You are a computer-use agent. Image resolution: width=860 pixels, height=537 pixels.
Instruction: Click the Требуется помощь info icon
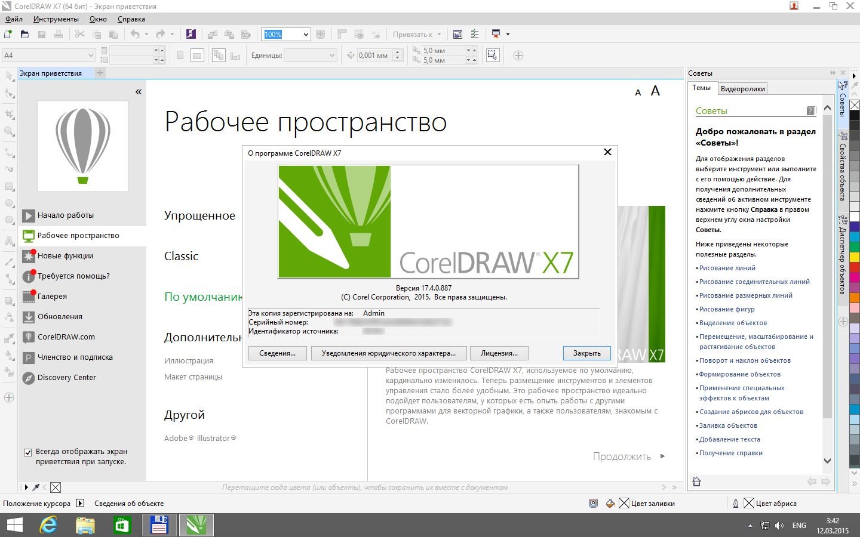(x=29, y=276)
